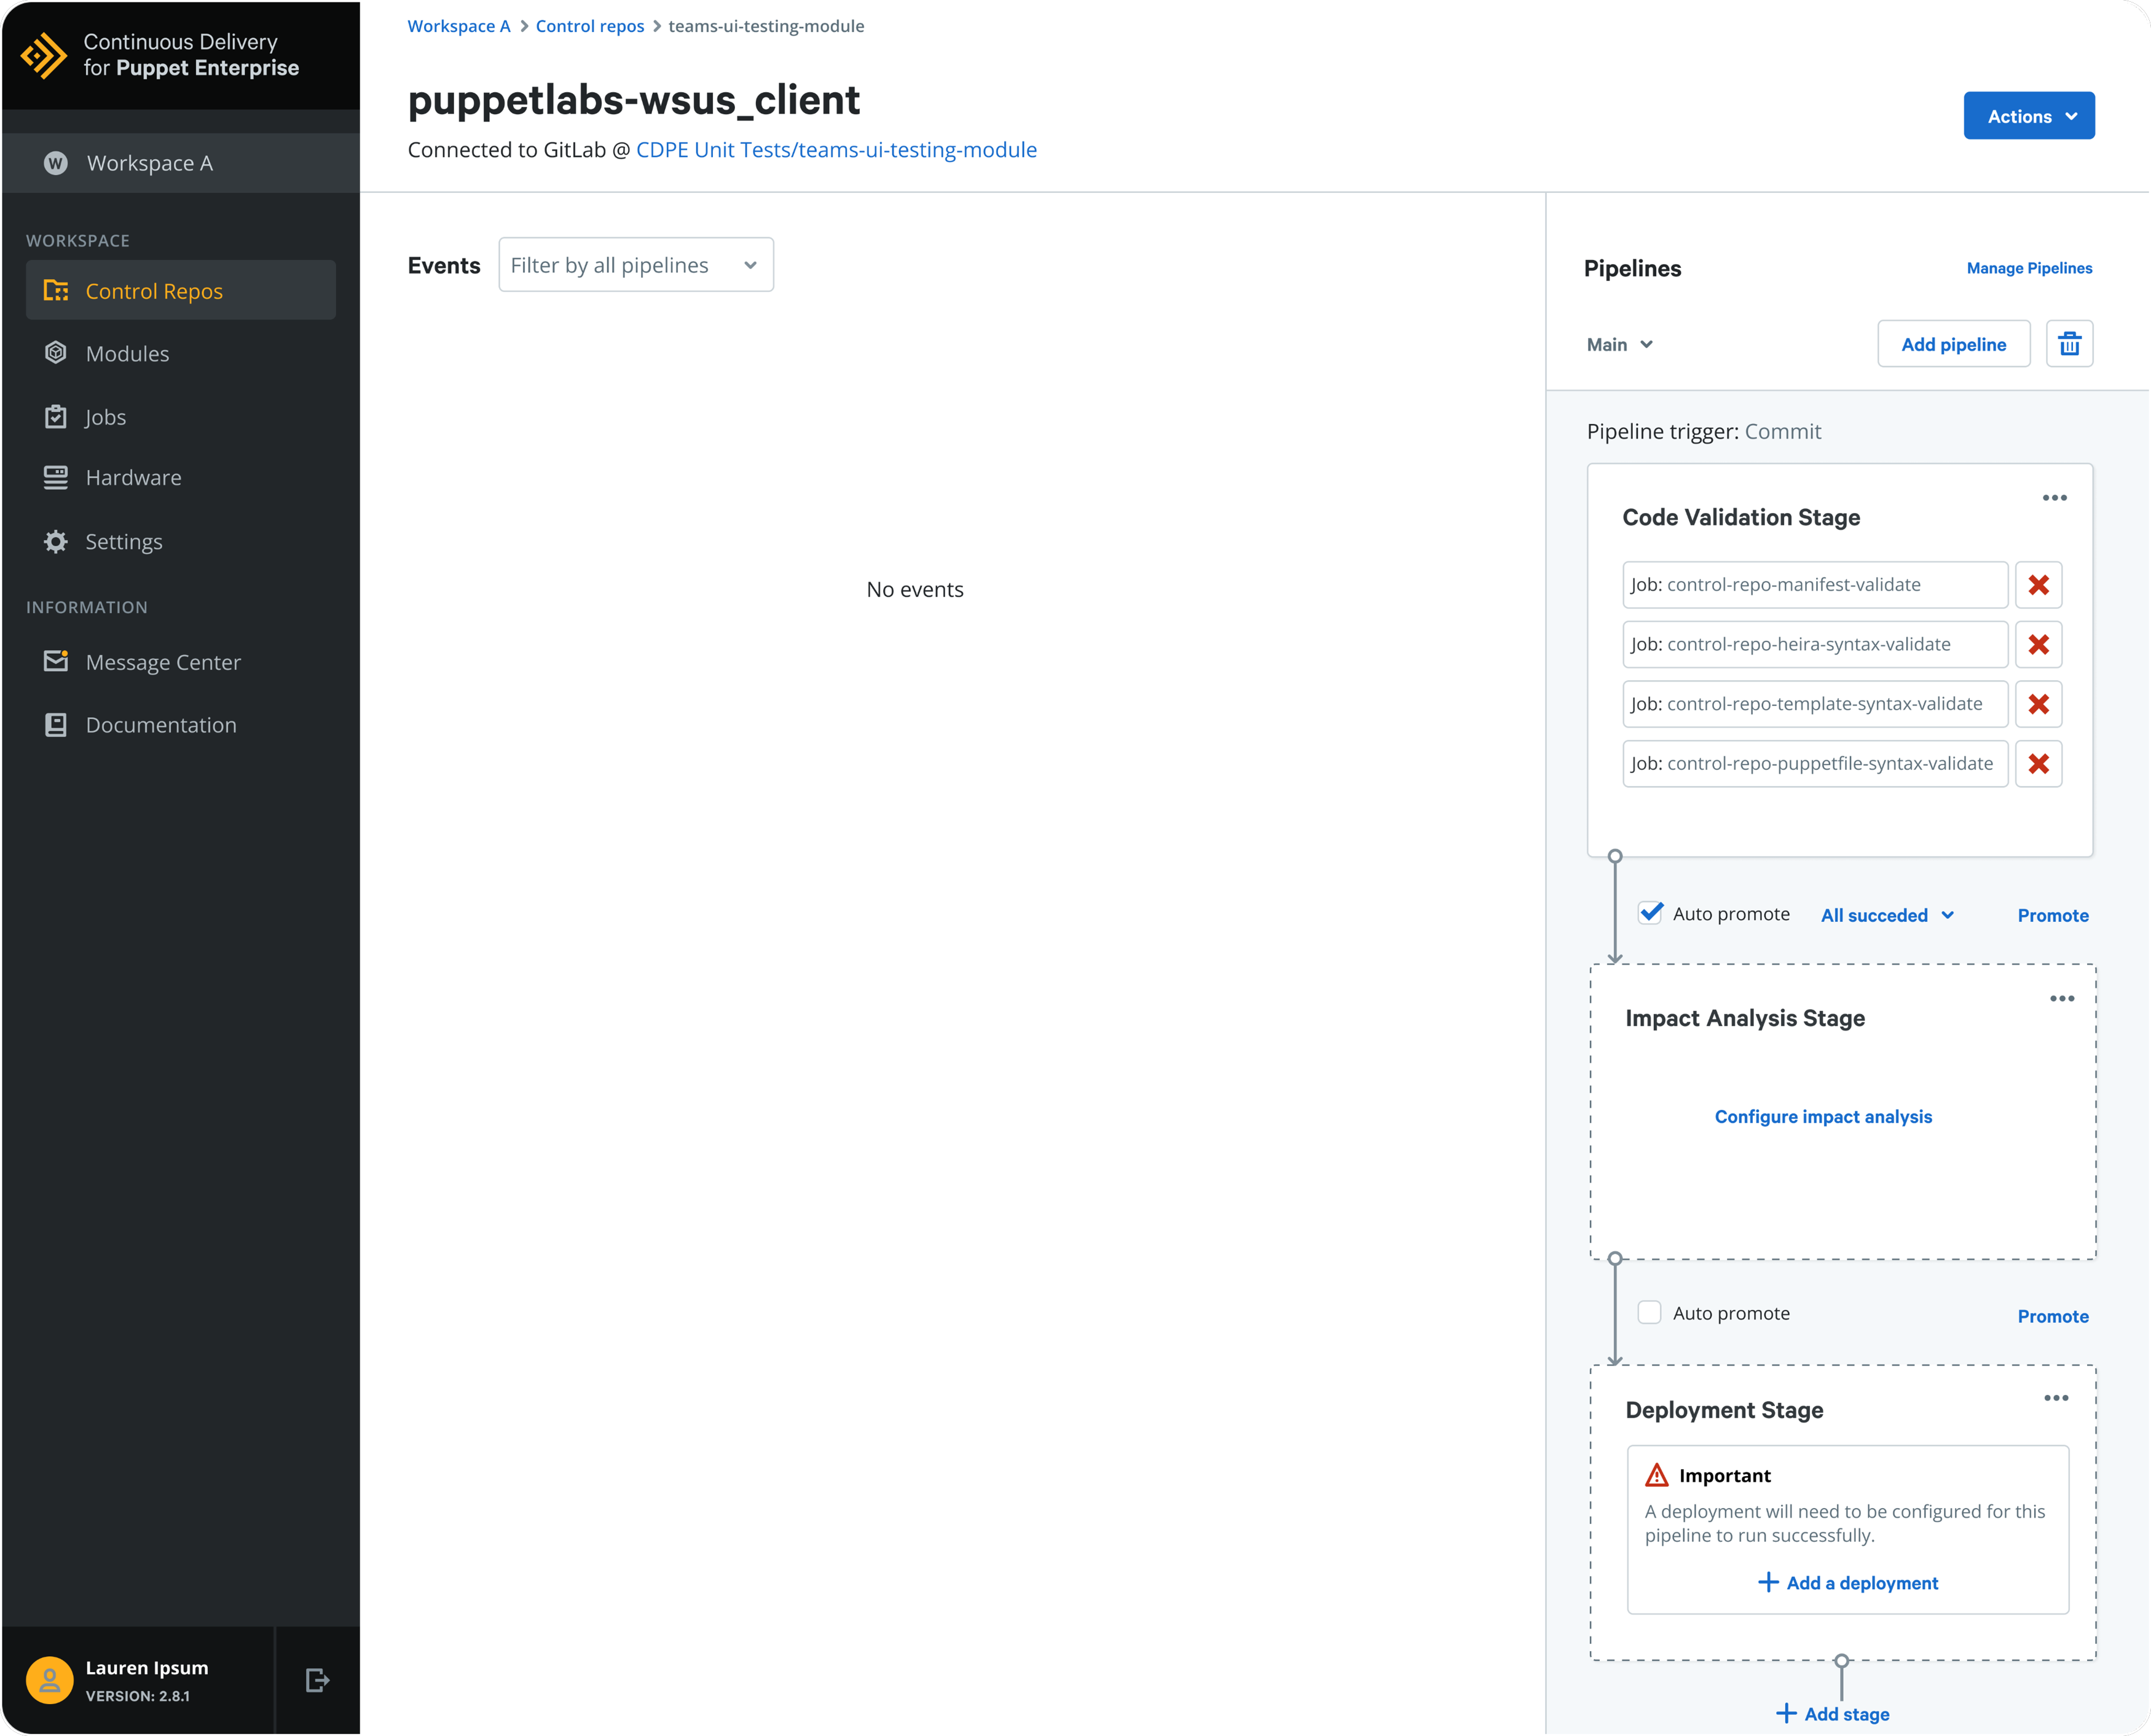This screenshot has height=1736, width=2151.
Task: Open Impact Analysis Stage options menu
Action: pos(2061,999)
